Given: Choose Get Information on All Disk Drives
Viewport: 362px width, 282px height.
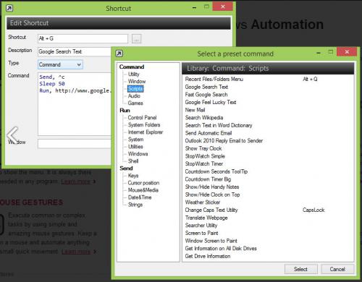Looking at the screenshot, I should (x=221, y=248).
